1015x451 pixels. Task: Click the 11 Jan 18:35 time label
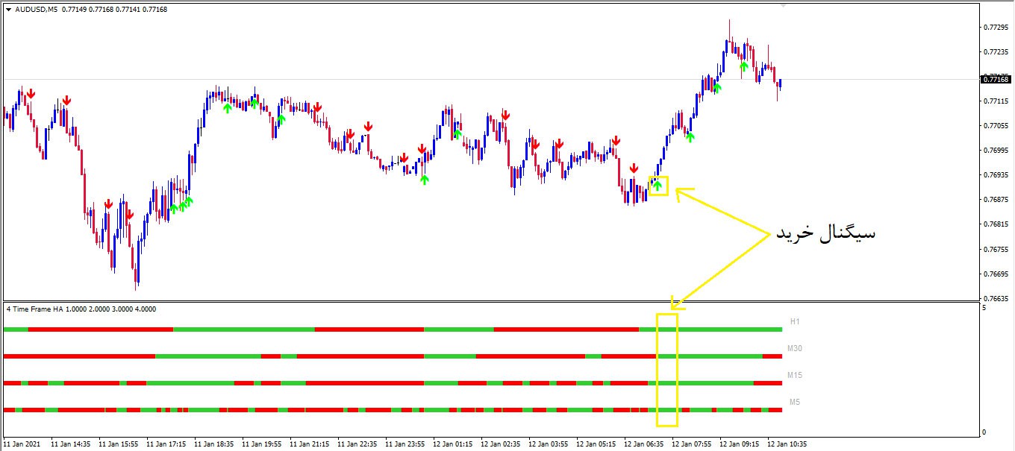tap(214, 444)
